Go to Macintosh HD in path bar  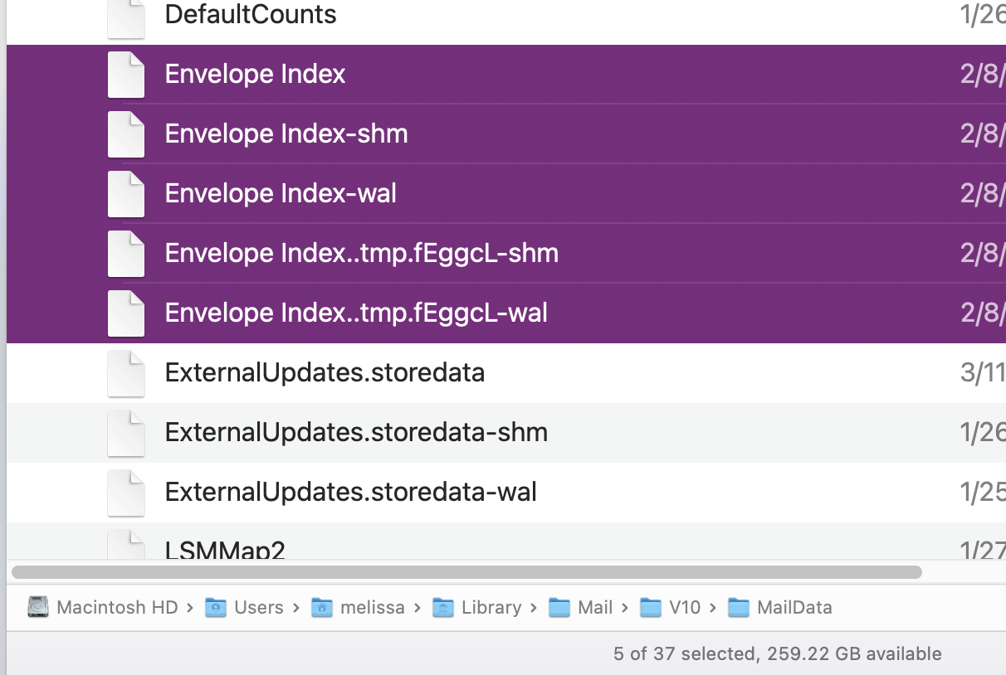click(x=103, y=608)
